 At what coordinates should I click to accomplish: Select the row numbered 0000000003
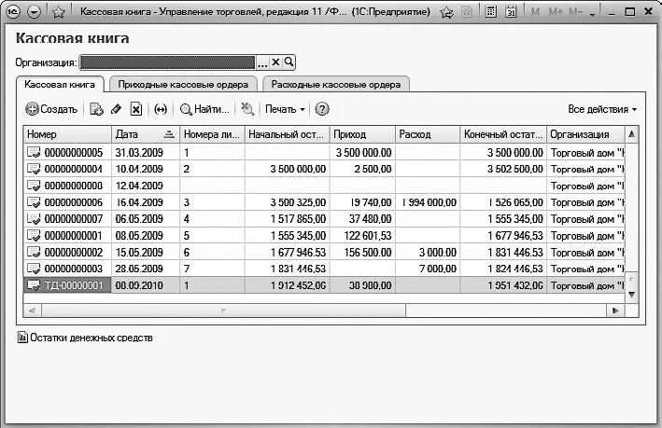[324, 269]
